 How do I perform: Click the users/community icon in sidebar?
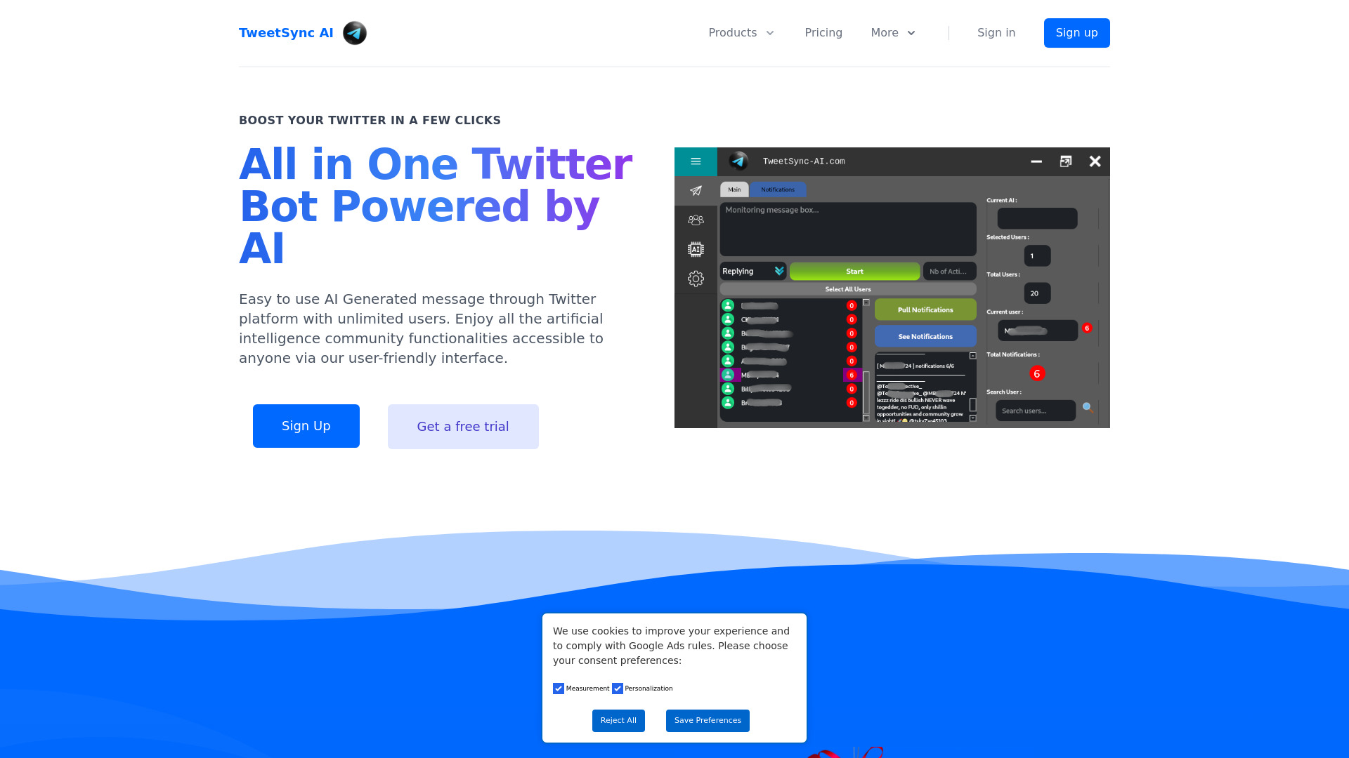pos(695,220)
